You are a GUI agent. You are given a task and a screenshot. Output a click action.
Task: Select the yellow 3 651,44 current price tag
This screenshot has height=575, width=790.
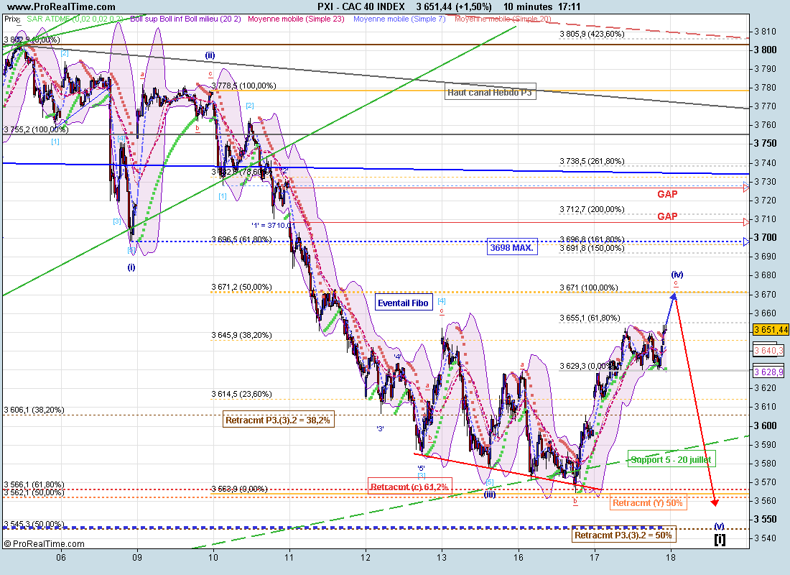click(770, 329)
